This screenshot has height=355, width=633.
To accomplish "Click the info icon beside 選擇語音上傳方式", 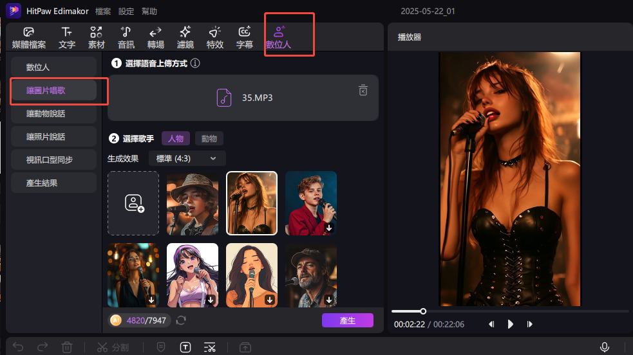I will (x=195, y=63).
